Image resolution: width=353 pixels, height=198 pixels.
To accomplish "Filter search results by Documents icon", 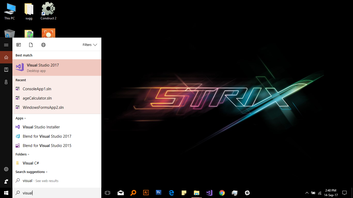I will coord(31,45).
